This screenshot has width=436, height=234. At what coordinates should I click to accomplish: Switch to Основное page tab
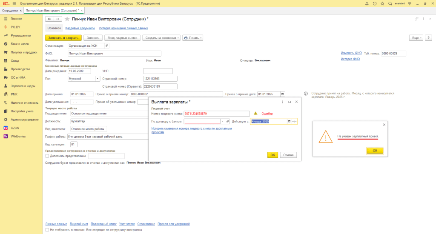(x=54, y=28)
